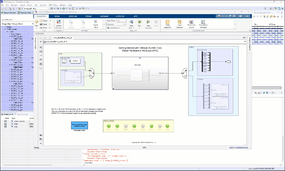This screenshot has height=171, width=285.
Task: Expand the Save options dropdown arrow
Action: coord(50,24)
